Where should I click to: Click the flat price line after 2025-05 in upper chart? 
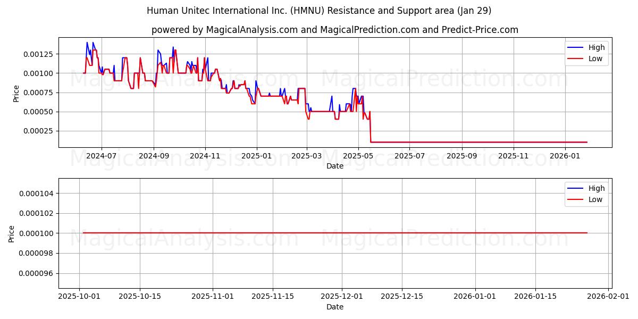(x=478, y=142)
